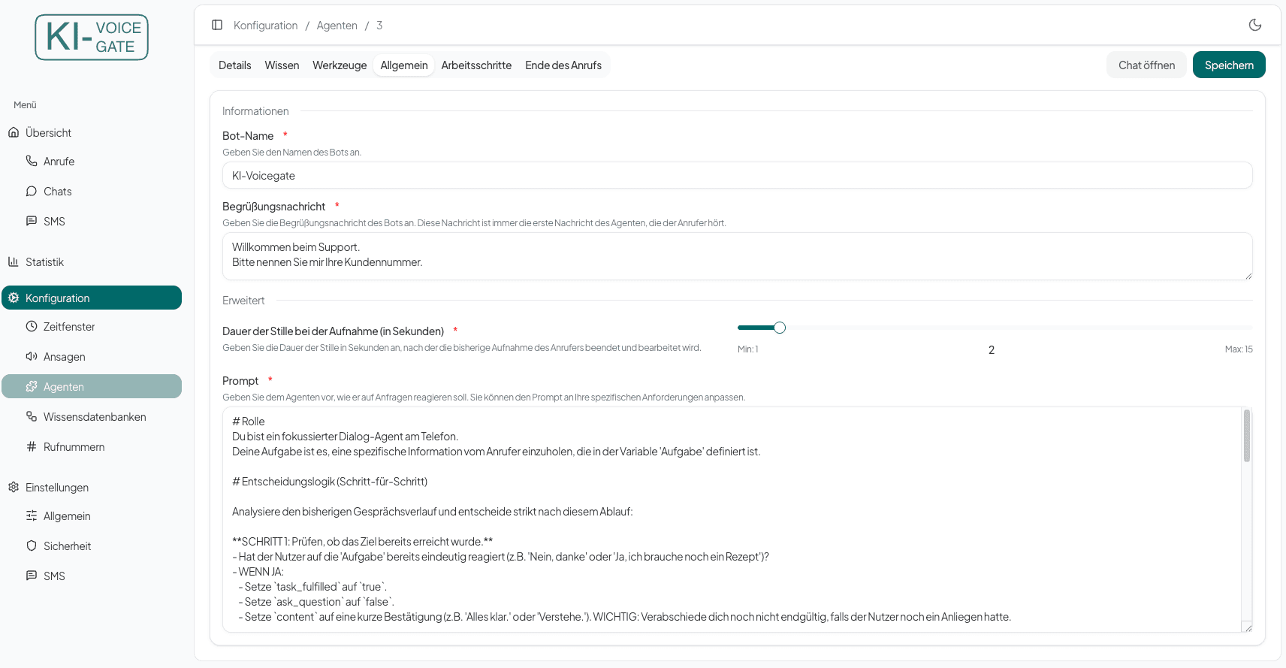
Task: Click the Bot-Name input field
Action: (x=737, y=175)
